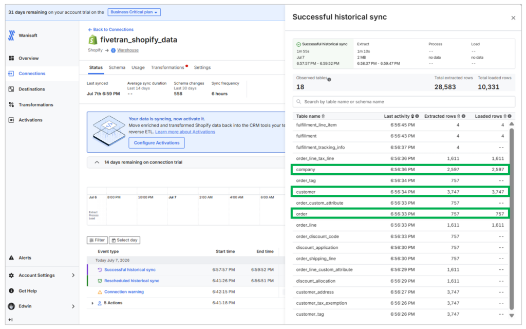
Task: Sort by Table name column arrows
Action: (x=323, y=116)
